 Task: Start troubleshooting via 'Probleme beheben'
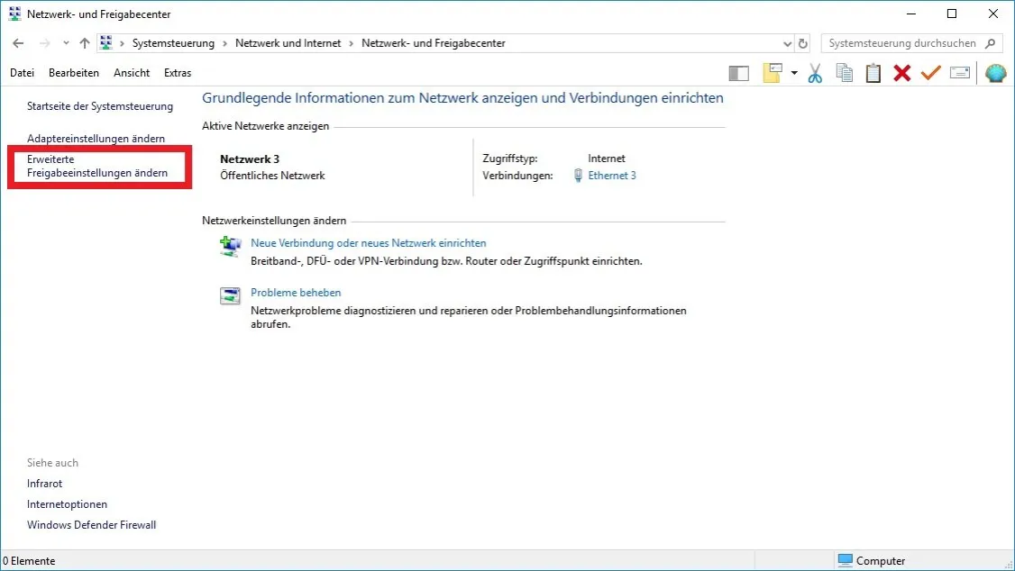pos(296,292)
